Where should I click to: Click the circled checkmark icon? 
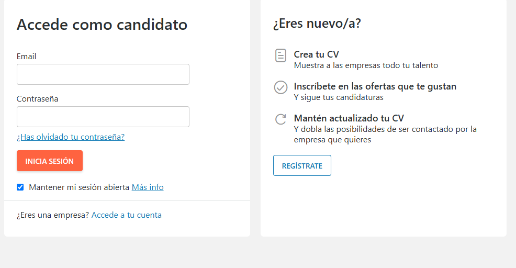pos(281,87)
